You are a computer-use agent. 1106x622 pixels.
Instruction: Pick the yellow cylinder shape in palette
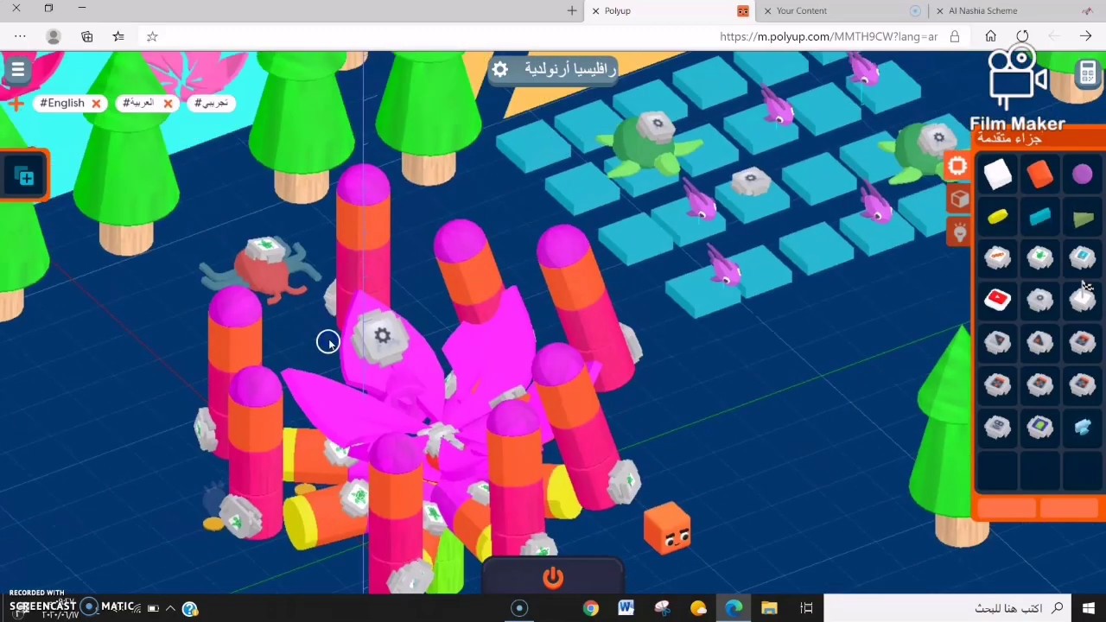[998, 218]
